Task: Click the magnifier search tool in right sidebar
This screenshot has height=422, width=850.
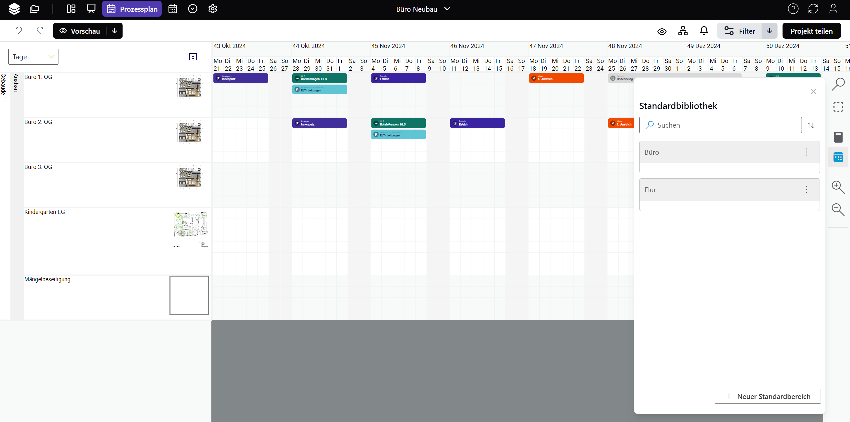Action: coord(838,84)
